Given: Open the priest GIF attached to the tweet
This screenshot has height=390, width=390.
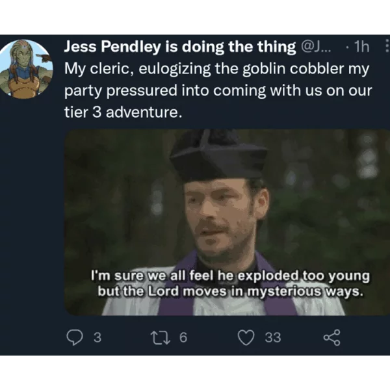Looking at the screenshot, I should point(227,222).
